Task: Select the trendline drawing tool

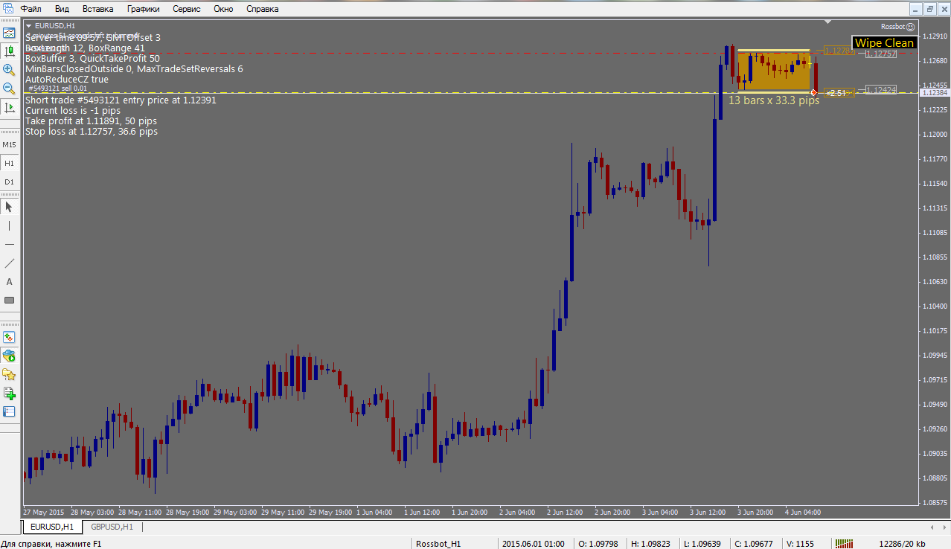Action: point(9,263)
